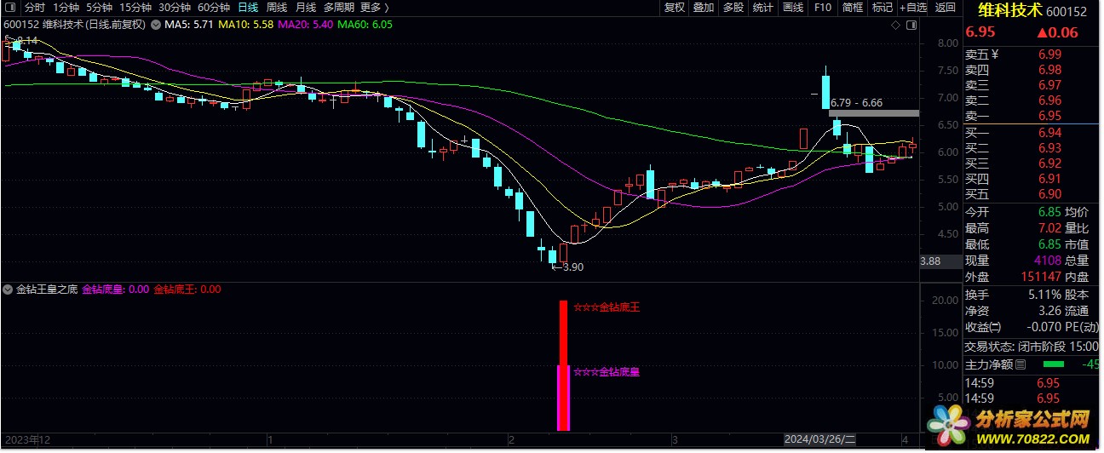Toggle the left sidebar panel icon

point(9,8)
